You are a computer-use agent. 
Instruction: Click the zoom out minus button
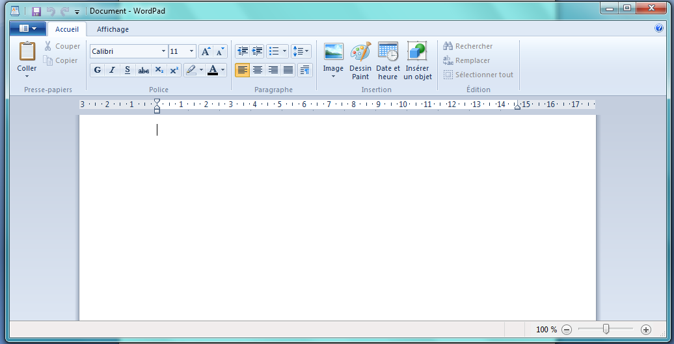pyautogui.click(x=567, y=330)
